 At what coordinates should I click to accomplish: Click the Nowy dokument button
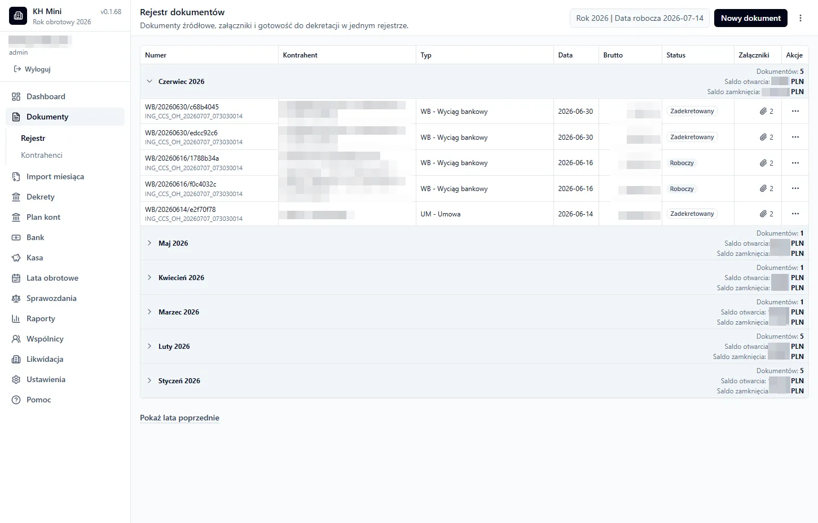point(750,18)
